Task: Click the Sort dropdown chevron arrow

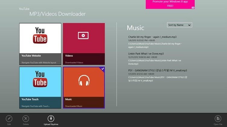Action: coord(189,25)
